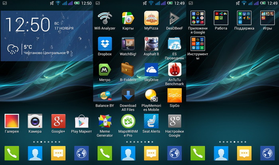Launch the Asphalt 8 game
Image resolution: width=279 pixels, height=165 pixels.
[151, 44]
